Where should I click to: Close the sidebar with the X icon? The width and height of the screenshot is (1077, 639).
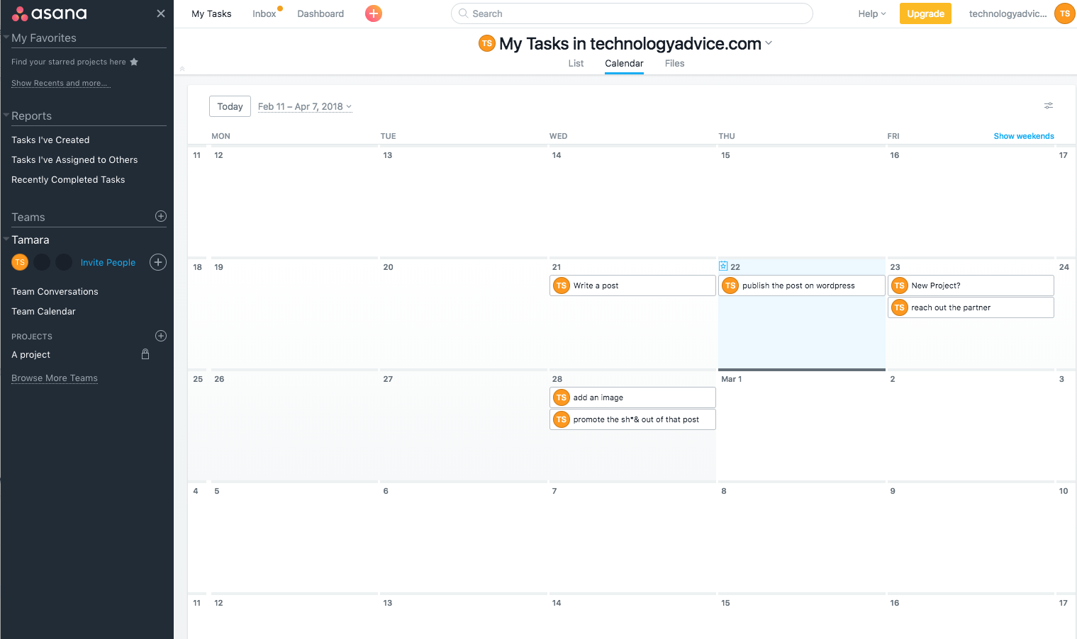(161, 13)
